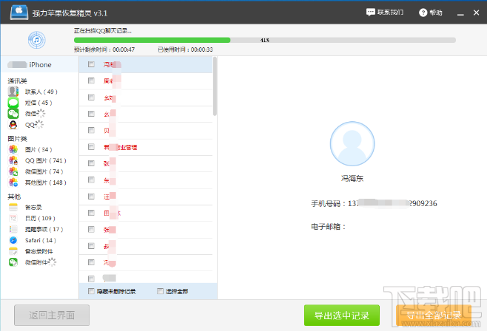Click the 41% progress label
The height and width of the screenshot is (331, 487).
coord(265,41)
